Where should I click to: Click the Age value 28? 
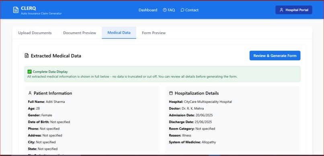coord(38,109)
